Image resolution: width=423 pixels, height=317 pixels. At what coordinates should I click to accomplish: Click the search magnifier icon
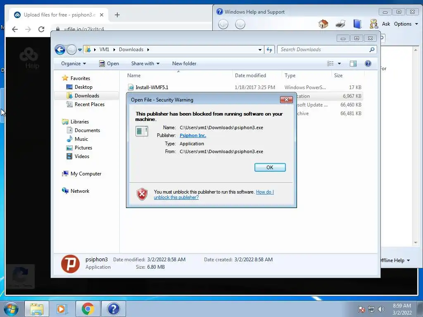(x=372, y=50)
